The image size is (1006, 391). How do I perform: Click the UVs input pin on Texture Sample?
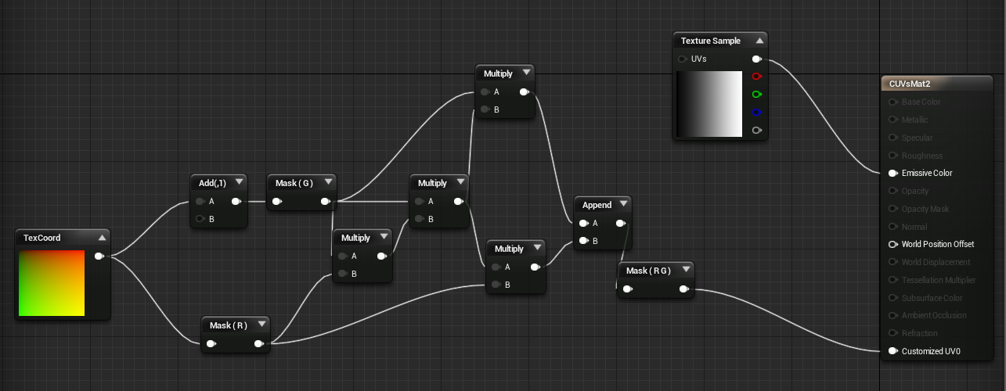pos(683,59)
